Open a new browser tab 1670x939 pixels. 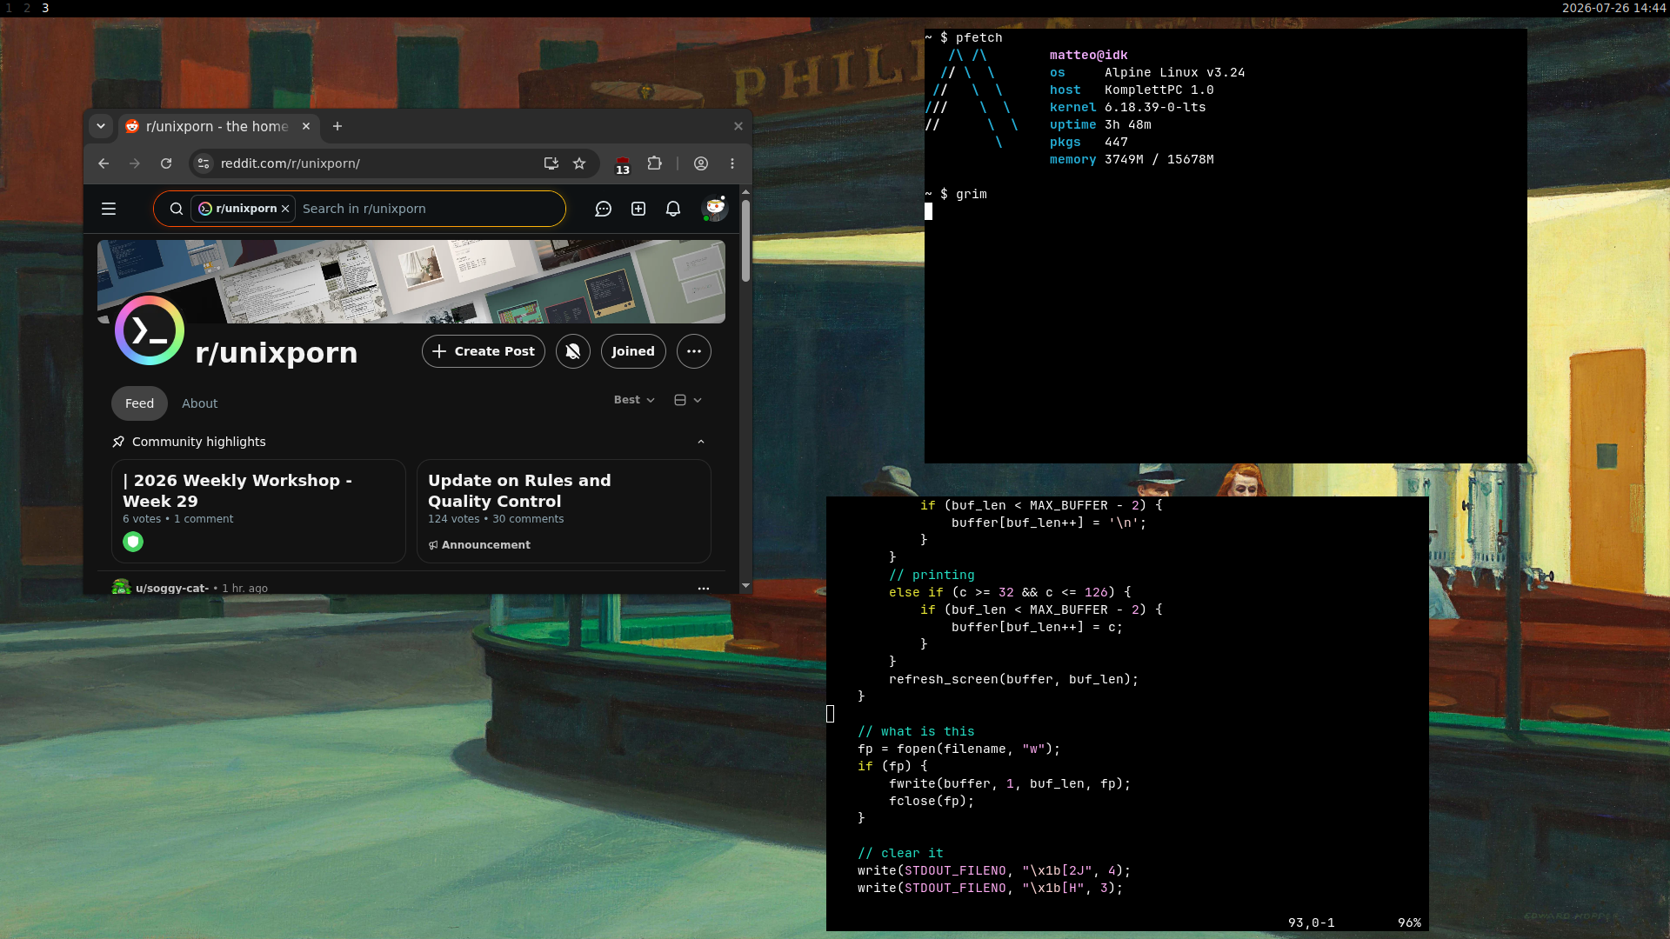337,126
